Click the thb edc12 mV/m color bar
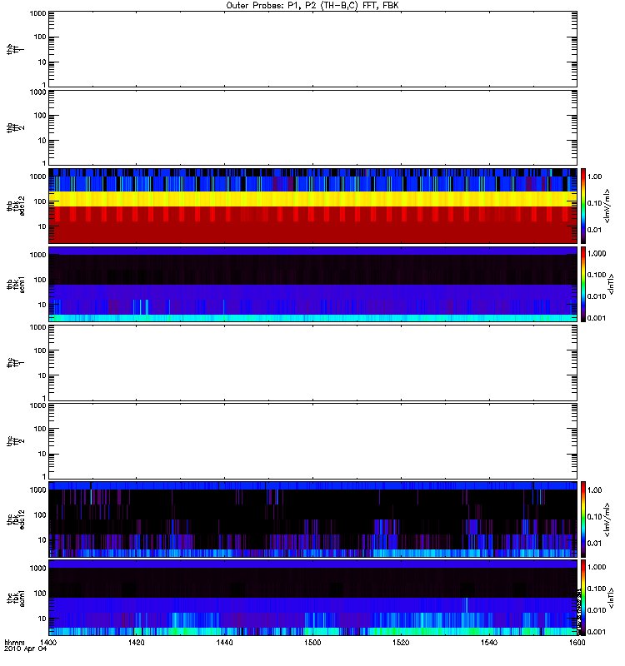 coord(583,206)
